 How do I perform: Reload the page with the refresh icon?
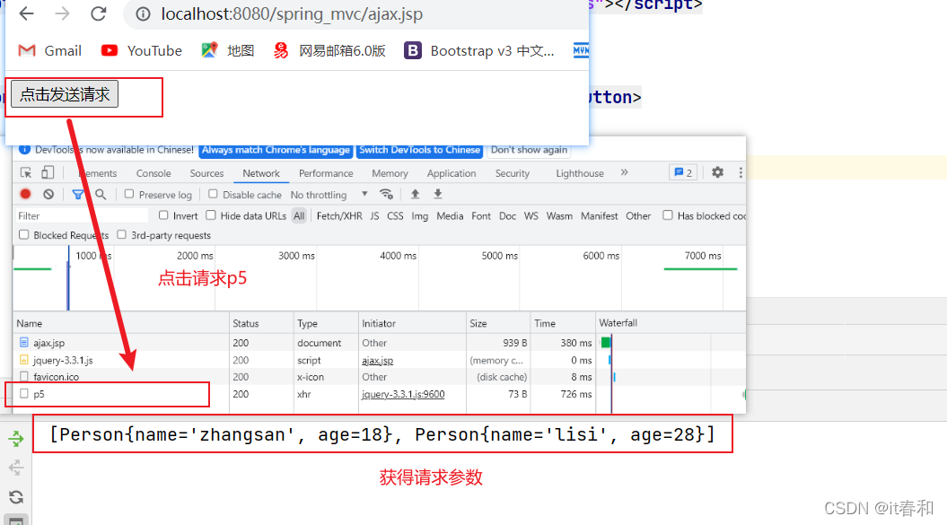pos(99,13)
